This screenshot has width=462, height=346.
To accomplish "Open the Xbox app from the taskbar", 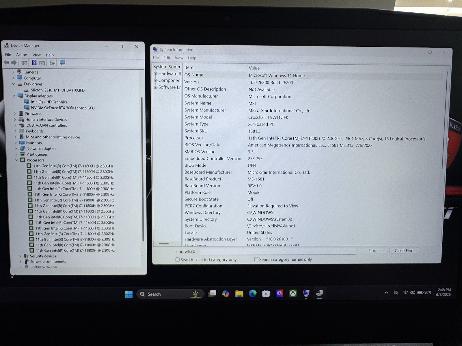I will [293, 294].
